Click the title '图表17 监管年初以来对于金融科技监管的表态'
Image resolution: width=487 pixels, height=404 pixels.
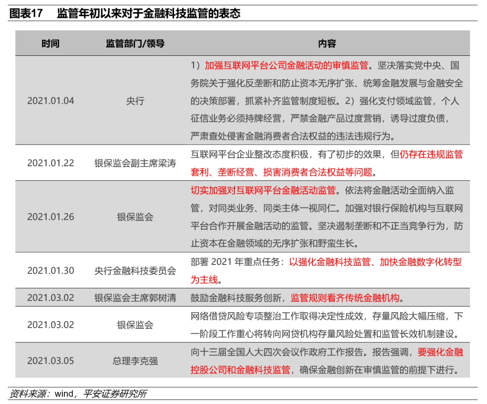(125, 14)
